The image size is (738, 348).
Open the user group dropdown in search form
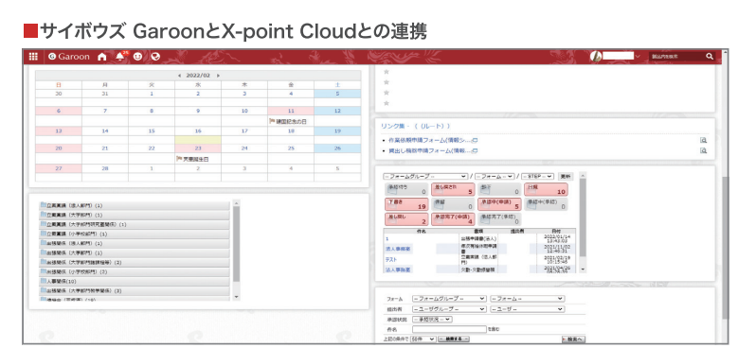pyautogui.click(x=449, y=309)
